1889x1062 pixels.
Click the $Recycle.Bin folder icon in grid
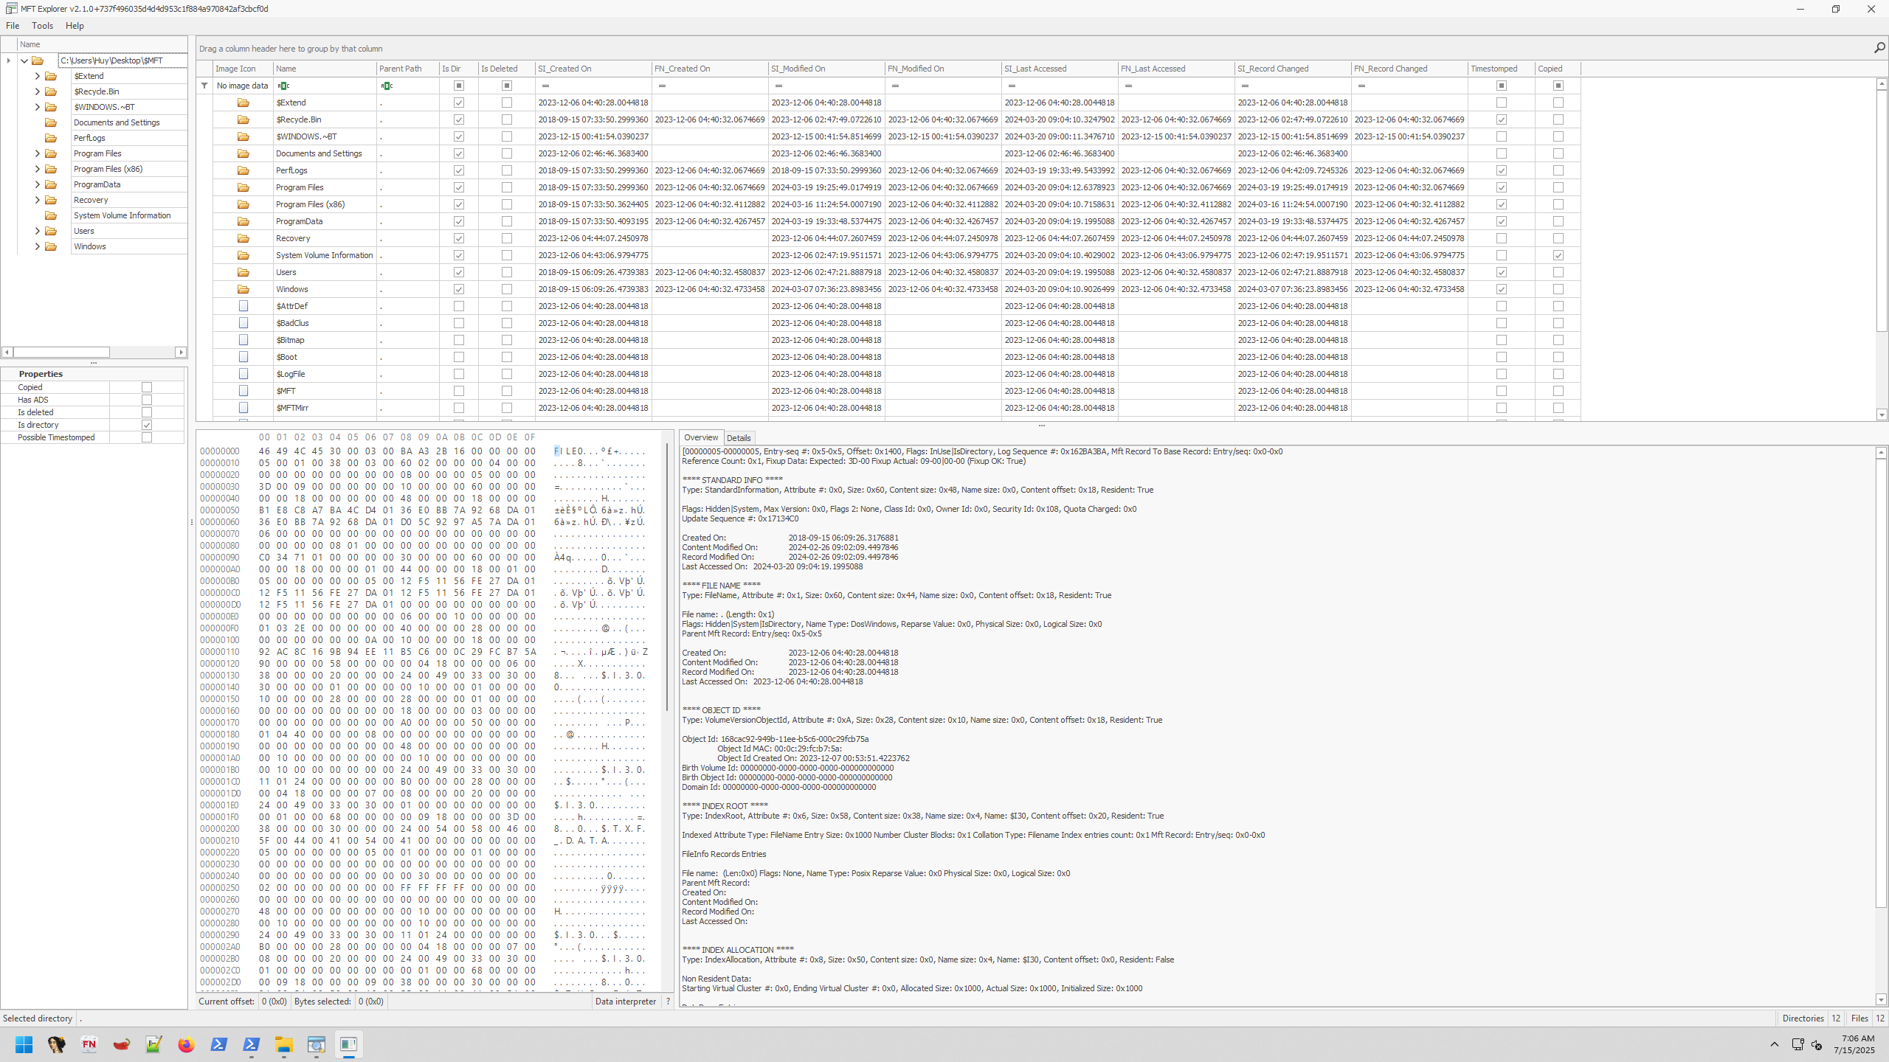pos(243,119)
